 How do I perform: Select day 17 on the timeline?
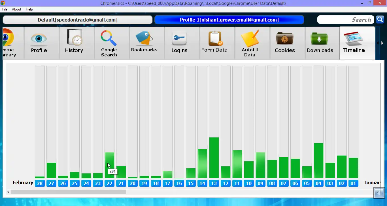pyautogui.click(x=167, y=183)
